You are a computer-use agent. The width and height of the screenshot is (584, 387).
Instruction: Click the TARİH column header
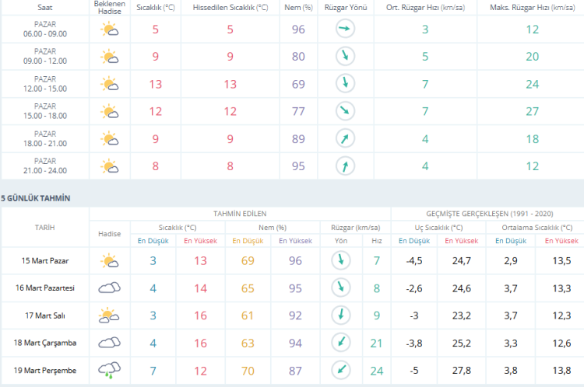(x=44, y=227)
